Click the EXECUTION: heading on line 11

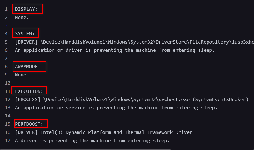[x=29, y=91]
